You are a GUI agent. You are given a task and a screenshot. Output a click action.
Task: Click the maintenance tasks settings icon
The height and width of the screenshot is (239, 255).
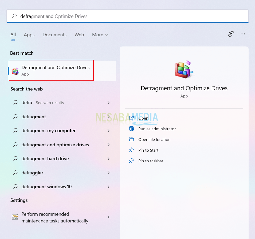click(15, 217)
